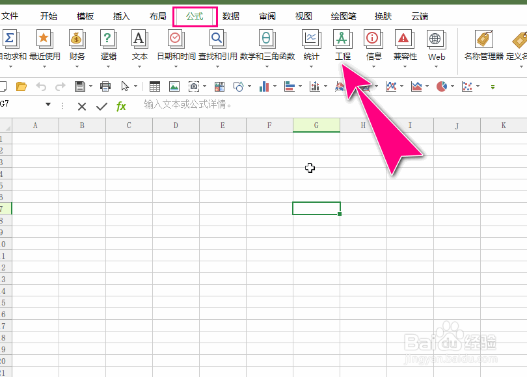The width and height of the screenshot is (527, 377).
Task: Expand the bar chart dropdown arrow
Action: coord(300,86)
